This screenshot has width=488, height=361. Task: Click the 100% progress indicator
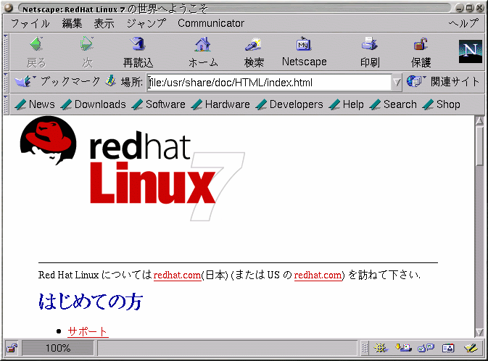point(58,348)
